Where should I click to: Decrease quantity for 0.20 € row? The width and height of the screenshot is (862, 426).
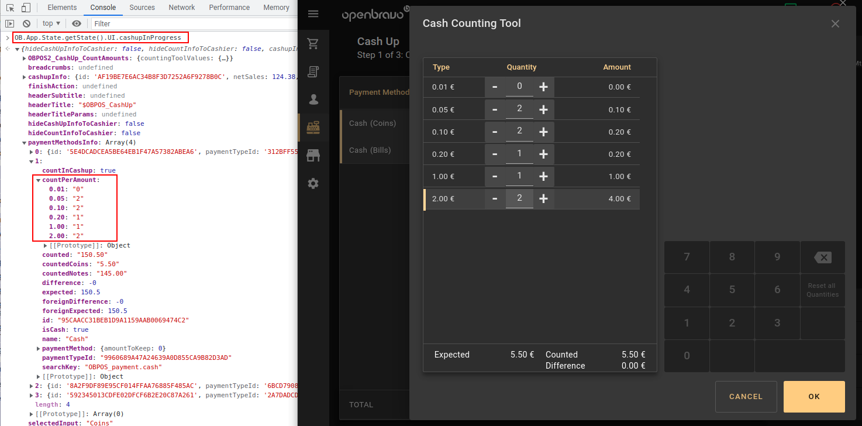click(495, 154)
